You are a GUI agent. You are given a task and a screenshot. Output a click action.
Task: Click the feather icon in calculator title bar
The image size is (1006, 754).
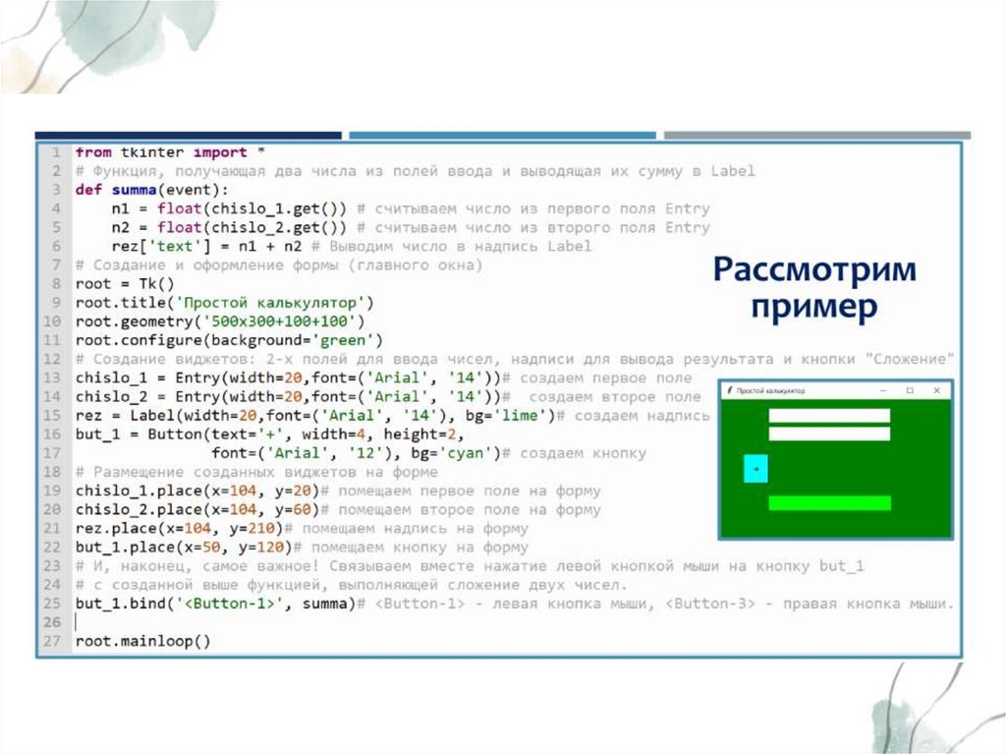729,390
